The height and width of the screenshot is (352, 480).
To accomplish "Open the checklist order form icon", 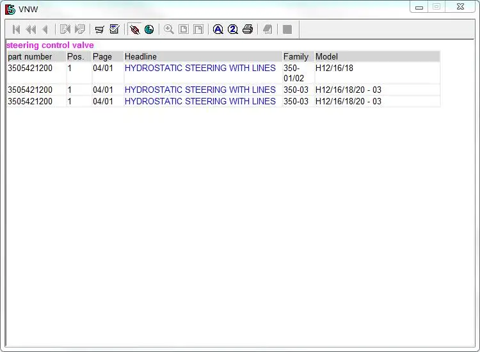I will pyautogui.click(x=115, y=29).
